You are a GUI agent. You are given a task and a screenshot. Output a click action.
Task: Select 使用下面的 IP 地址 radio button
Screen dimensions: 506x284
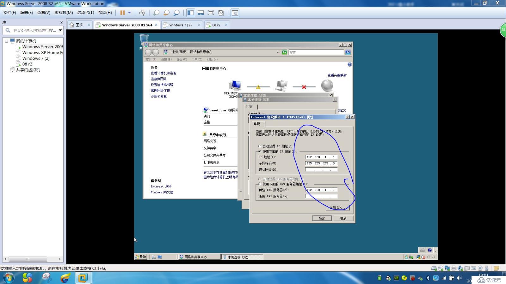pos(260,151)
